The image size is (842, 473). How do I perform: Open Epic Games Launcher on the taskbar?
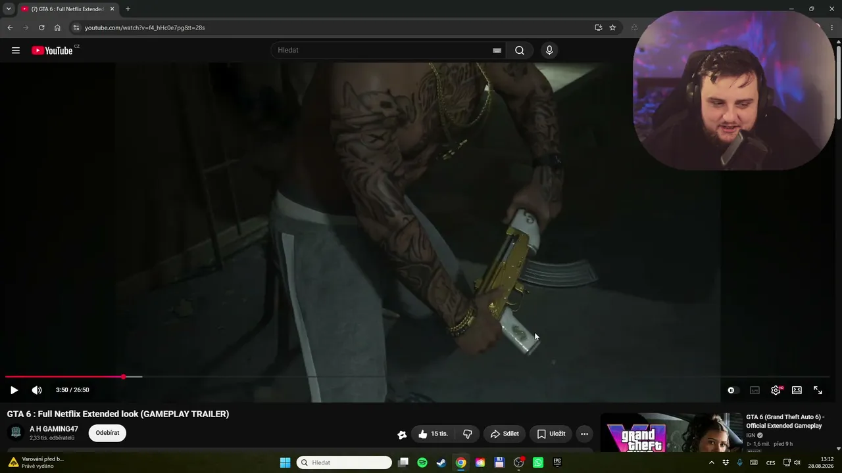point(557,462)
